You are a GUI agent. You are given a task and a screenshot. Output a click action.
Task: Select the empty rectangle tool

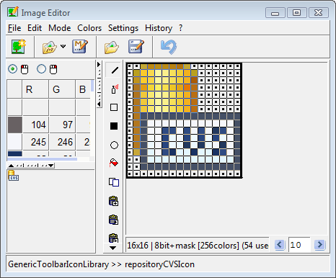tap(114, 107)
